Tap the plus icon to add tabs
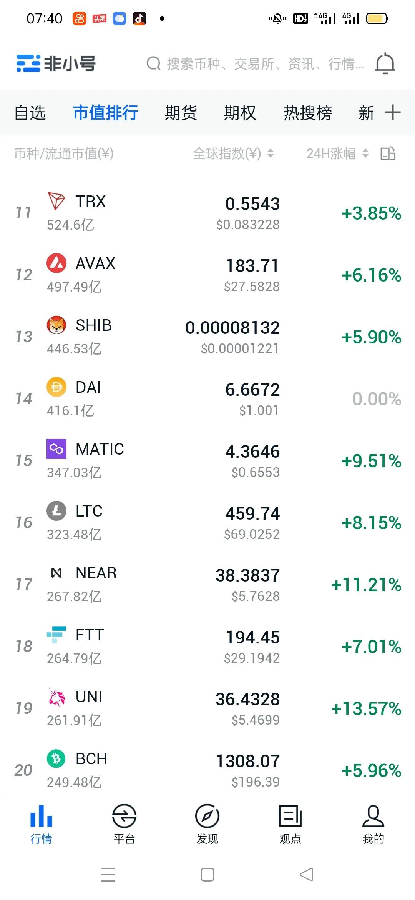The height and width of the screenshot is (900, 415). click(393, 112)
